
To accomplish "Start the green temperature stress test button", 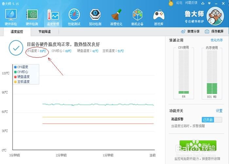I will (x=198, y=146).
